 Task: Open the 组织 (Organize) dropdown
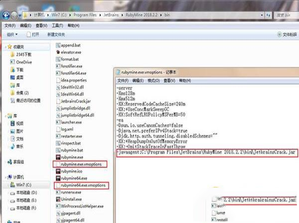12,34
